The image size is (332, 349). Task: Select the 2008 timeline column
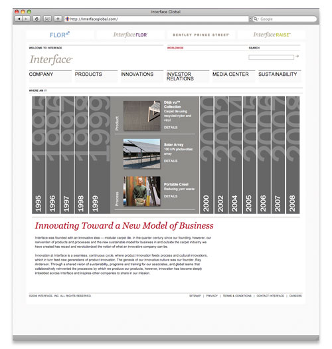pyautogui.click(x=293, y=155)
